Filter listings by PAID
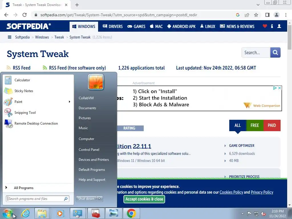The height and width of the screenshot is (219, 292). coord(272,125)
